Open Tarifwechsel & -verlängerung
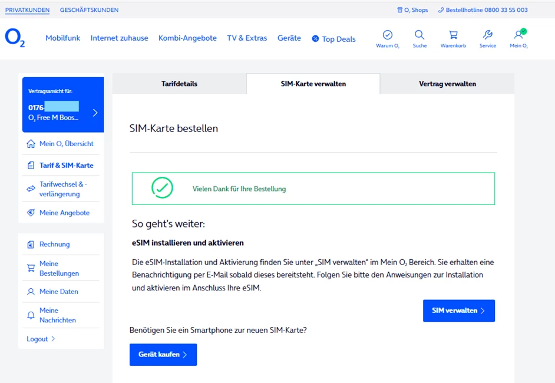 [63, 189]
